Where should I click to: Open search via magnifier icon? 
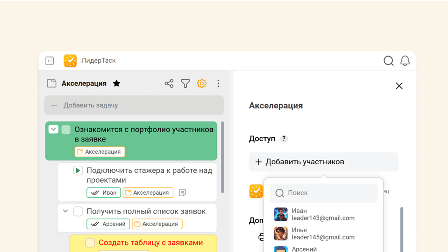(x=388, y=61)
